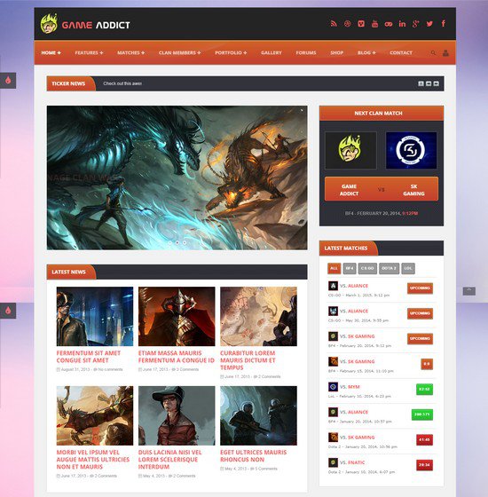The image size is (488, 497).
Task: Click the Game Addict vs SK Gaming button
Action: [382, 190]
